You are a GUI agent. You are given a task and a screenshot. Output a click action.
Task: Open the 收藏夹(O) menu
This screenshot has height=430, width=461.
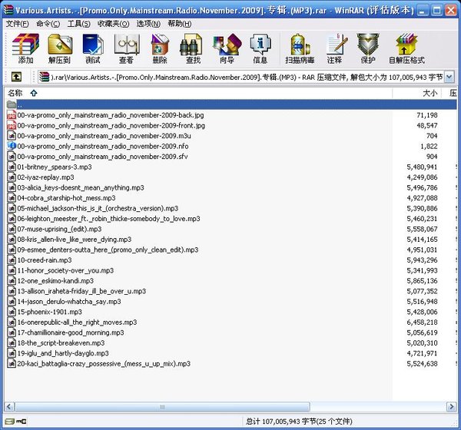pyautogui.click(x=113, y=24)
